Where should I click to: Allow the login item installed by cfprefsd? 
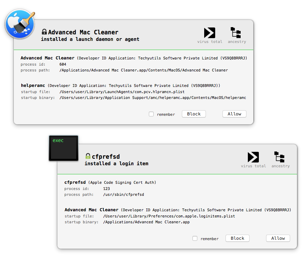click(x=278, y=238)
